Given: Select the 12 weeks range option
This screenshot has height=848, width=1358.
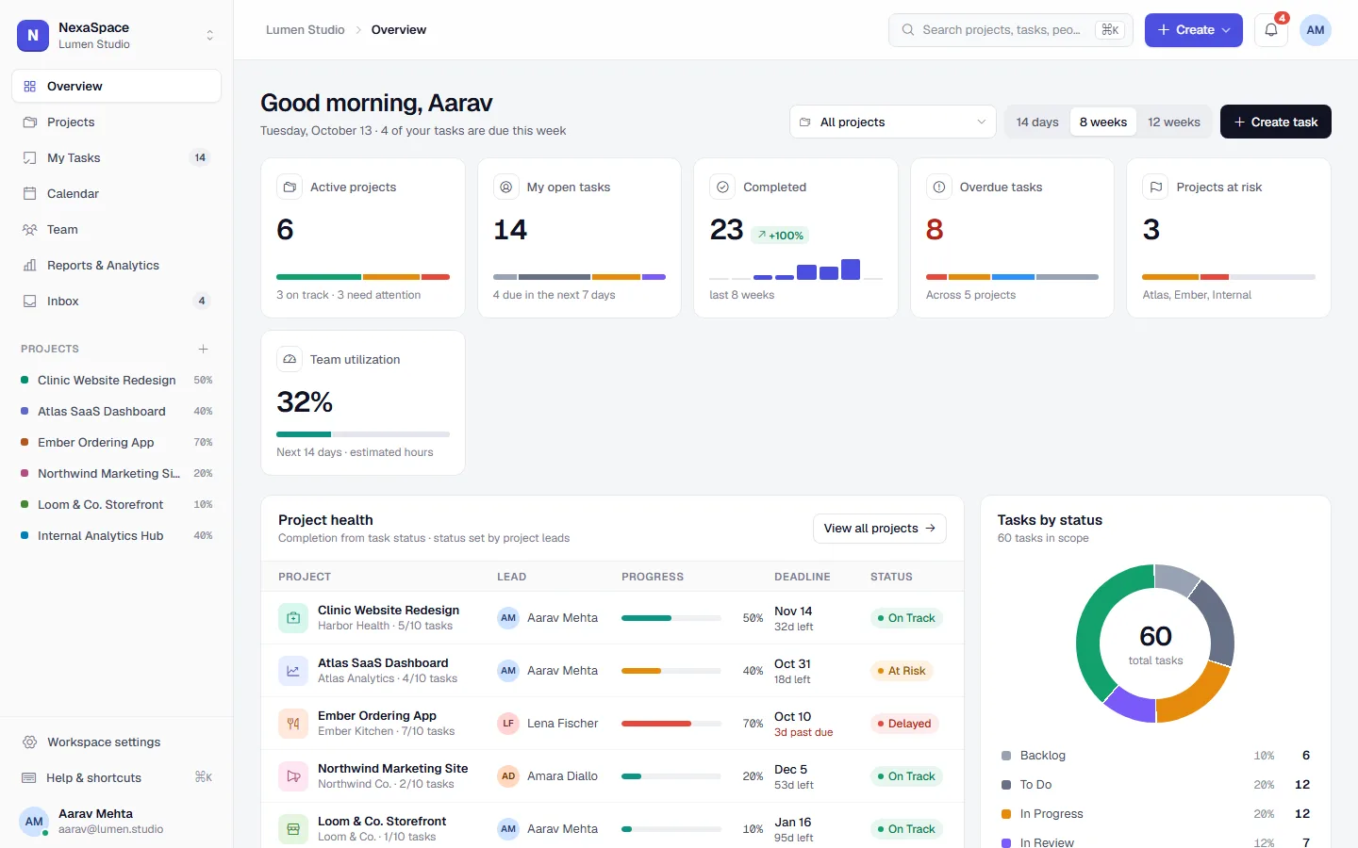Looking at the screenshot, I should [x=1174, y=122].
